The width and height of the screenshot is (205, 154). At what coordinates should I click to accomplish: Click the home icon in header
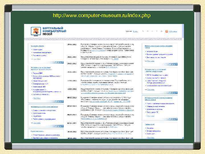point(147,31)
